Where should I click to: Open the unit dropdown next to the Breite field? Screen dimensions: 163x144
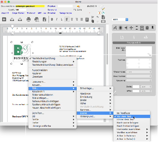tap(146, 87)
